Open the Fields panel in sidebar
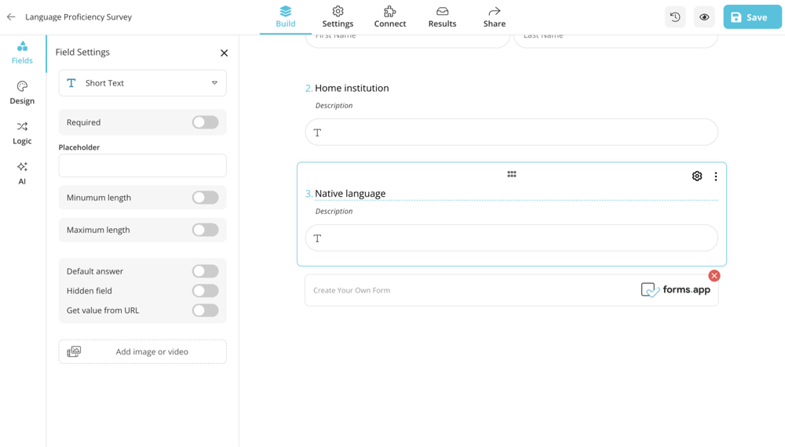Screen dimensions: 785x447 coord(22,52)
